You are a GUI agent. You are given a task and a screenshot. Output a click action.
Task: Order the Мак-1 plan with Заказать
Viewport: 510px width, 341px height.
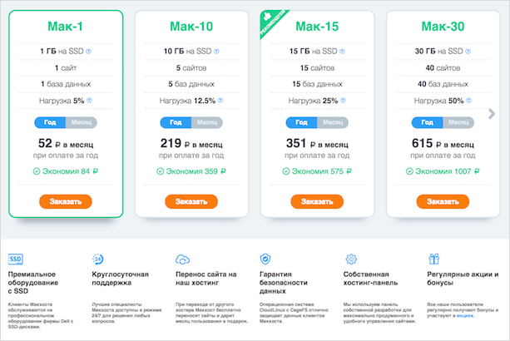click(65, 201)
